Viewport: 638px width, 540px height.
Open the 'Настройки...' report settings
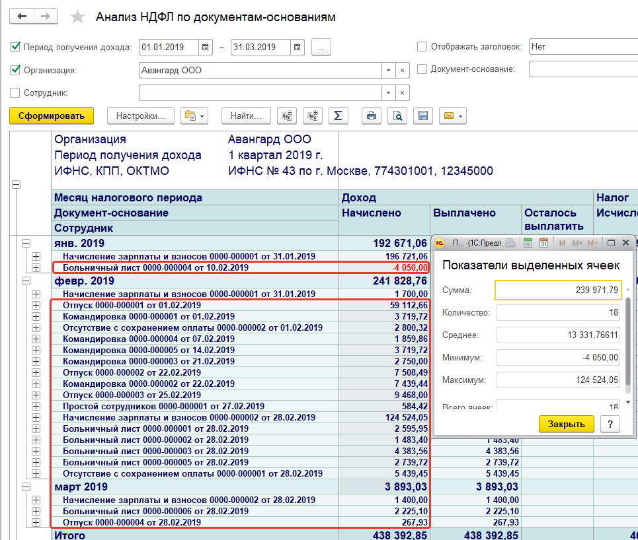pyautogui.click(x=140, y=116)
